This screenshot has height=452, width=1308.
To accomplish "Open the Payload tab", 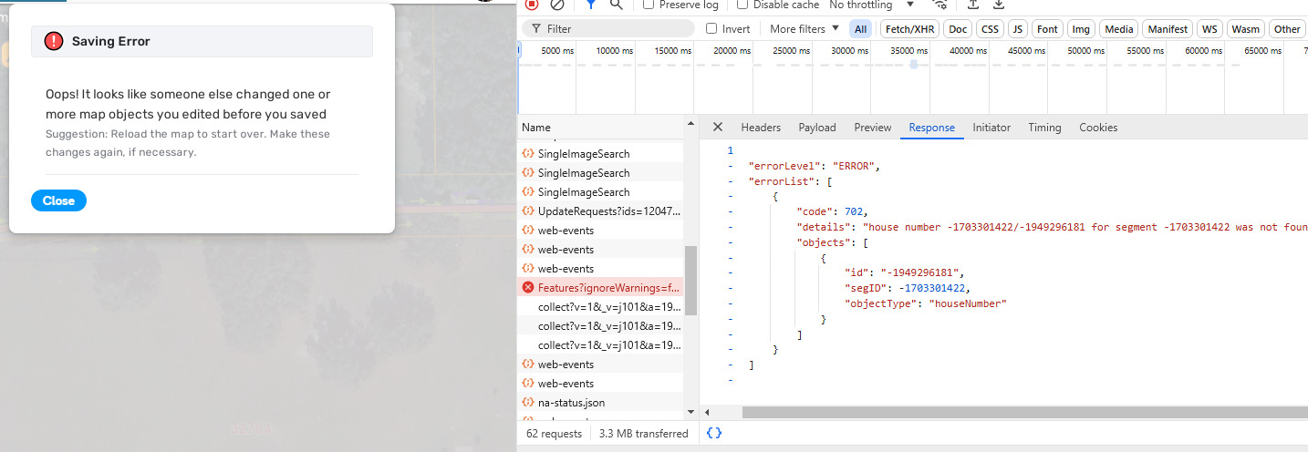I will [x=817, y=128].
